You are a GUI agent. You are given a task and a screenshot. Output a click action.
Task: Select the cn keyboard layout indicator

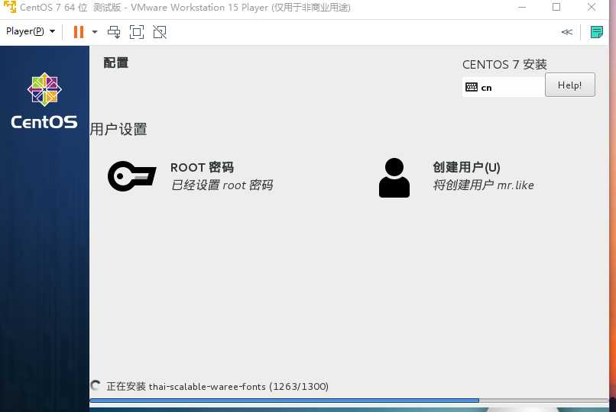point(503,88)
